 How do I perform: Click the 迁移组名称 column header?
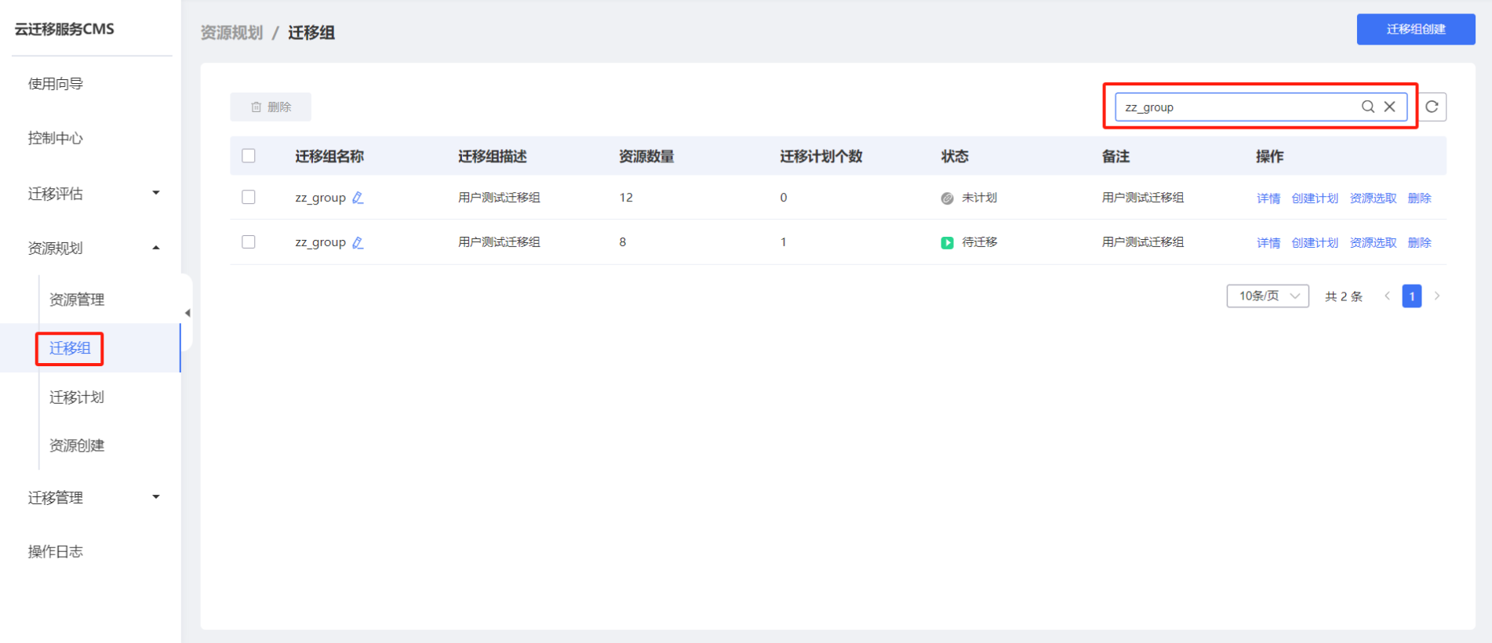click(x=329, y=156)
